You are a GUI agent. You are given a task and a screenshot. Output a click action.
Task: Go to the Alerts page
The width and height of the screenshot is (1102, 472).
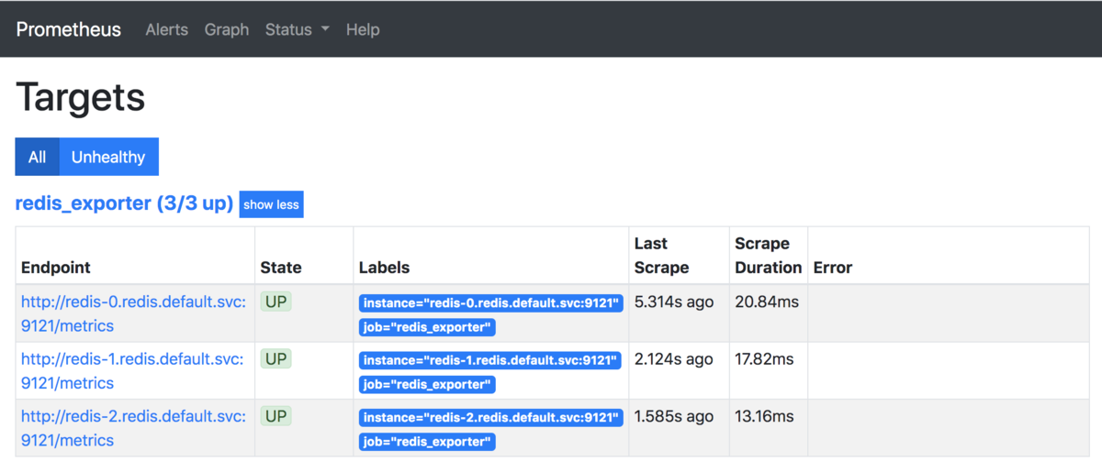(166, 29)
